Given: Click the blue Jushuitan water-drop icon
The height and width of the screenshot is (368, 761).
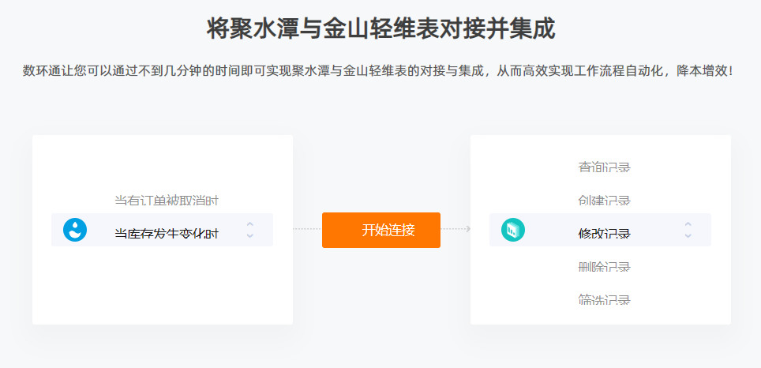Looking at the screenshot, I should [75, 230].
